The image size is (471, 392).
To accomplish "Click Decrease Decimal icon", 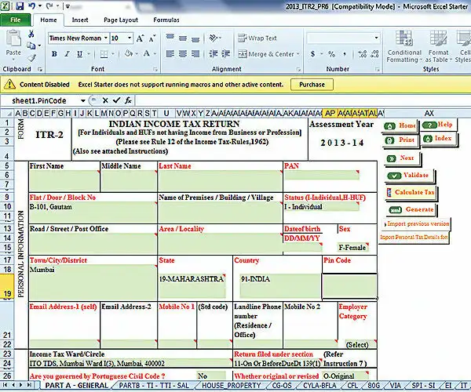I will 374,54.
